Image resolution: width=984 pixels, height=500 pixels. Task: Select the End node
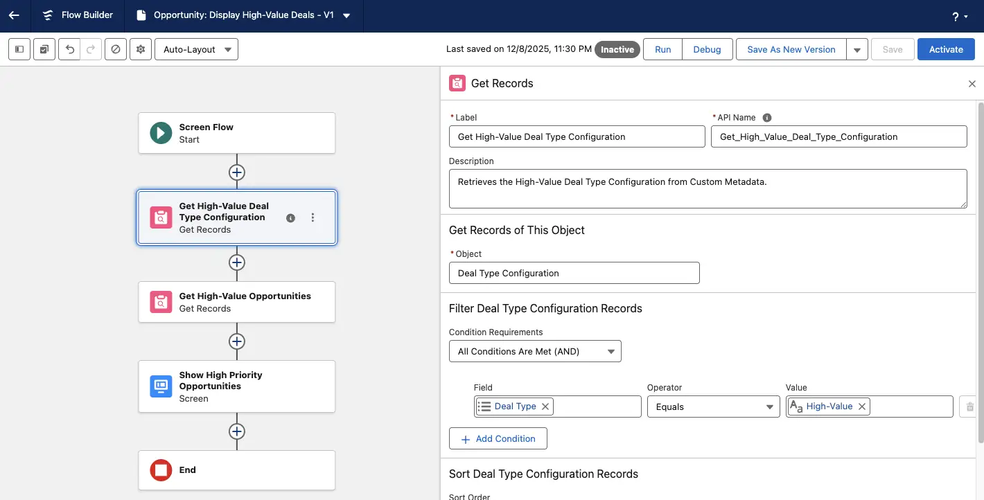pyautogui.click(x=237, y=471)
